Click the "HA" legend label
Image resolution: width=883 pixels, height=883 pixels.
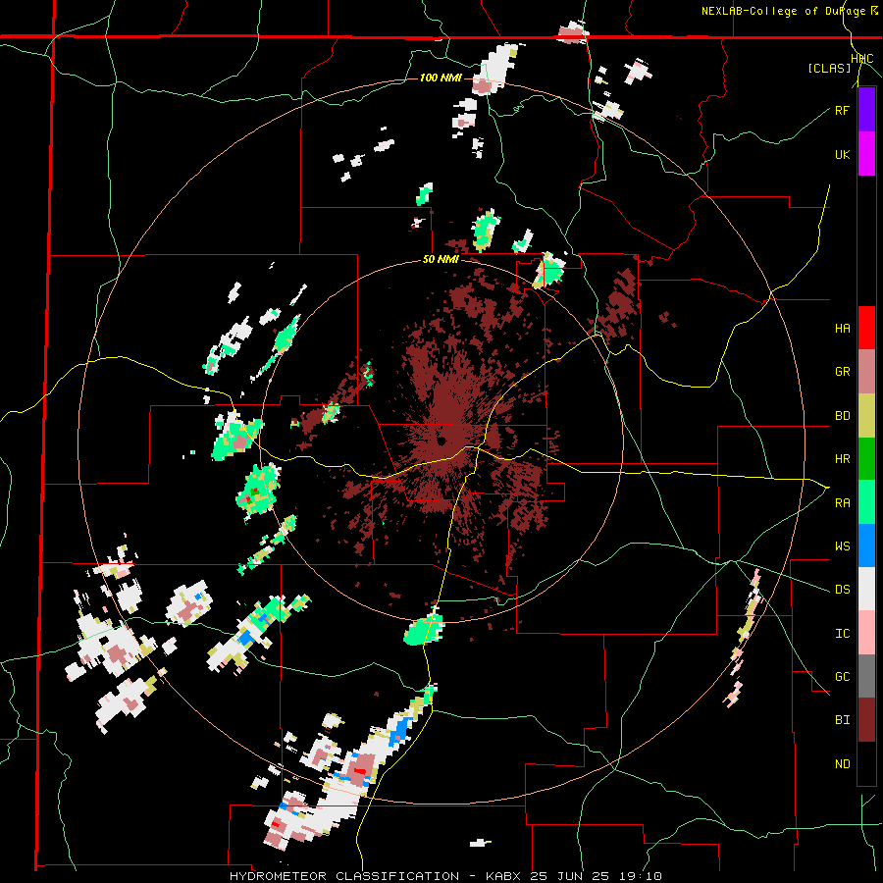pos(842,329)
